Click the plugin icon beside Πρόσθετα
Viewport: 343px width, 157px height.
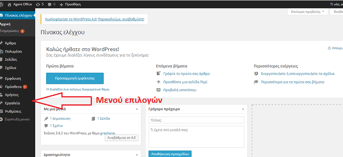pyautogui.click(x=1, y=86)
